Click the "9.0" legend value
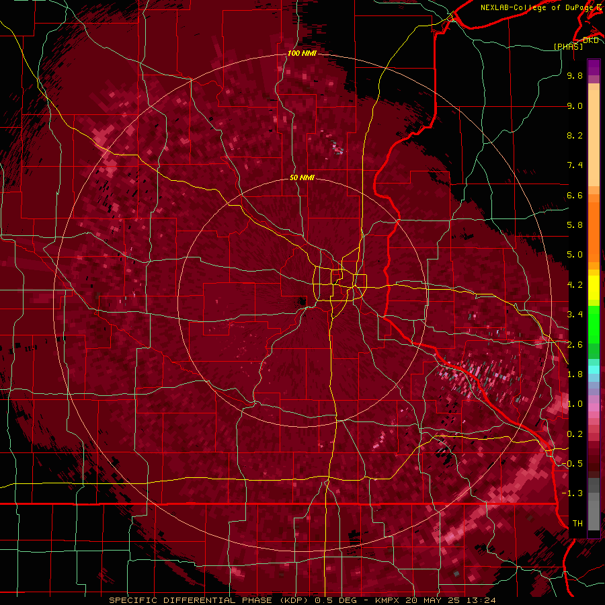 click(x=575, y=106)
